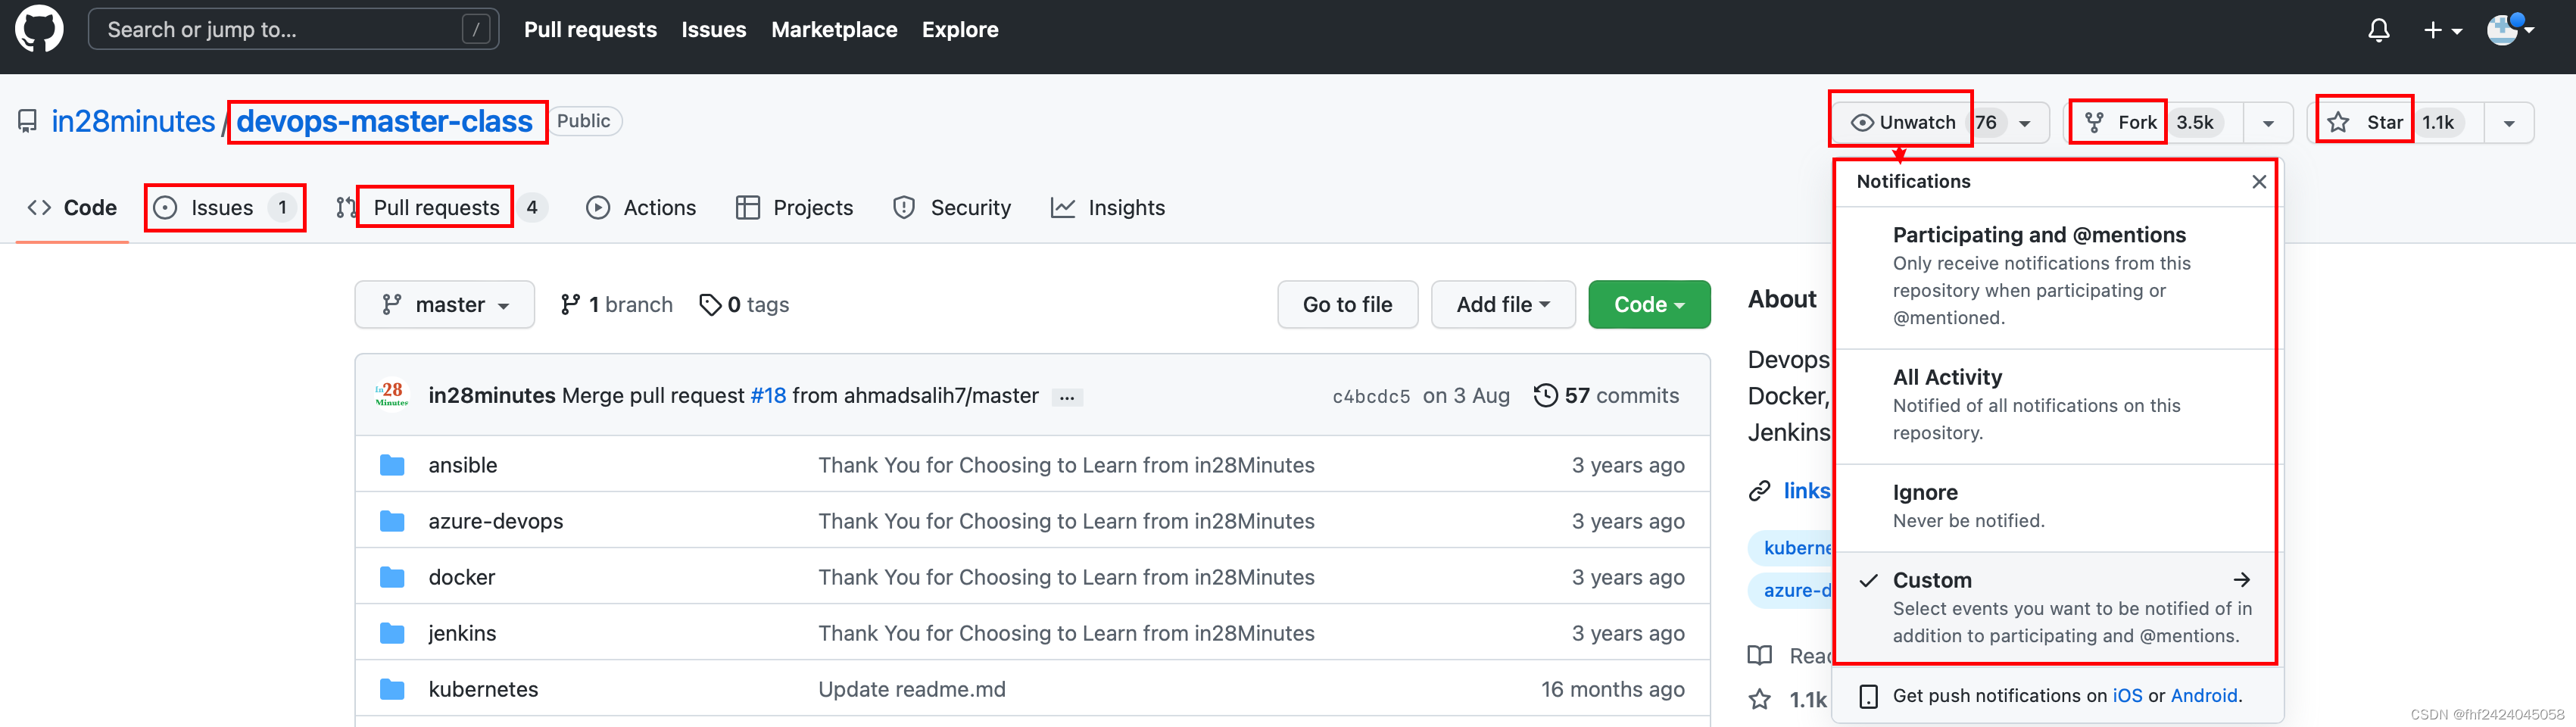The height and width of the screenshot is (727, 2576).
Task: Switch to the Security tab
Action: [x=951, y=207]
